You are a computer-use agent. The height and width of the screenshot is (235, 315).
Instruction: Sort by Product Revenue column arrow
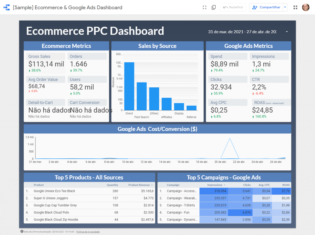point(152,185)
